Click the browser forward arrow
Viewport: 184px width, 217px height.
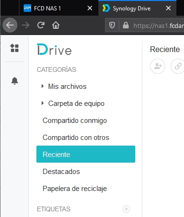click(x=26, y=25)
